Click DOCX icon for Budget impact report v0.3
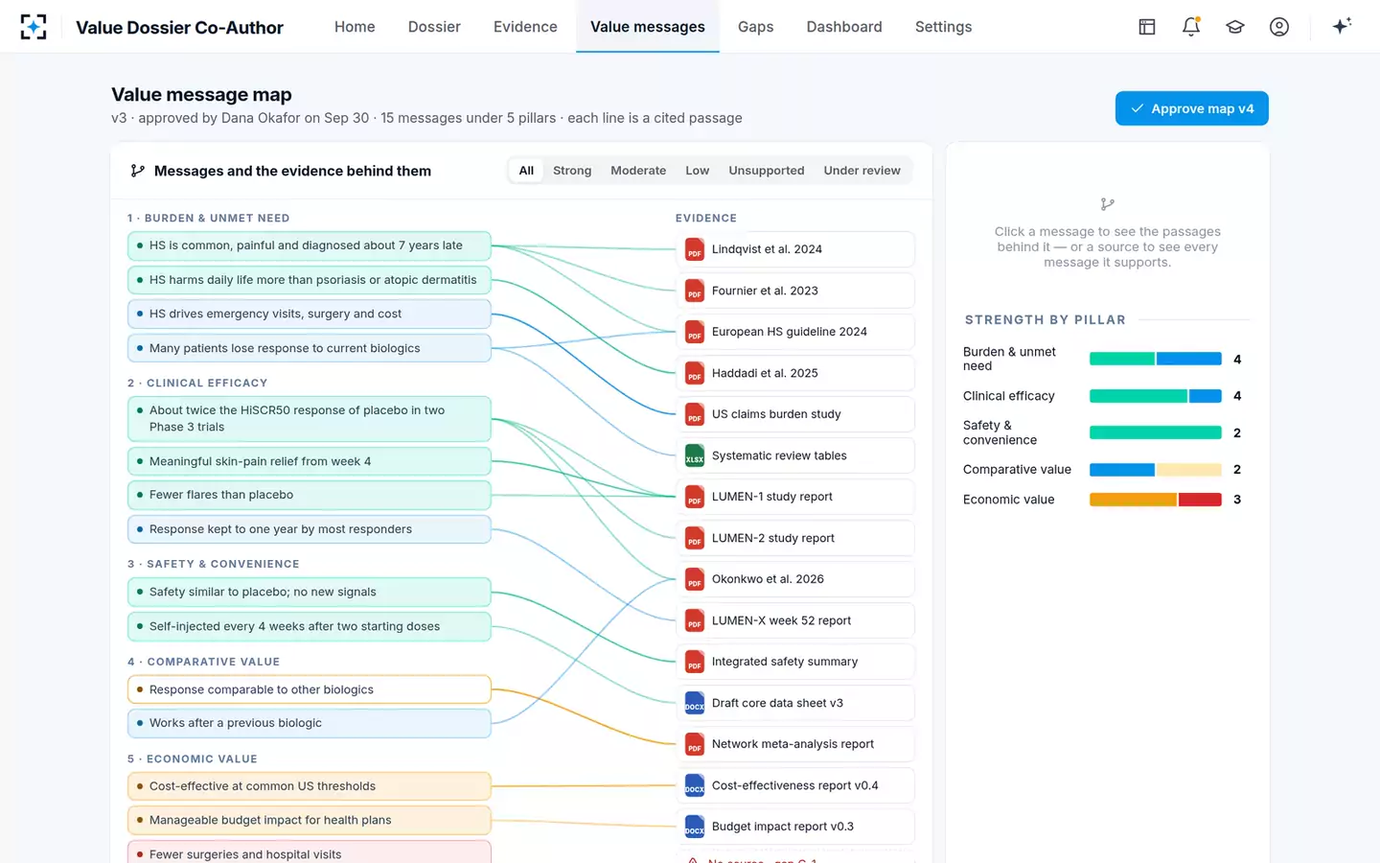 click(695, 827)
